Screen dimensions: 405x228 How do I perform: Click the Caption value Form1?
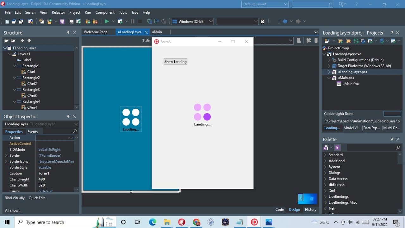(44, 173)
